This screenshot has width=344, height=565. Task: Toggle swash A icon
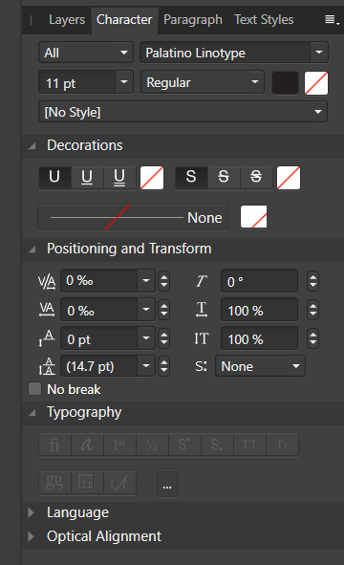(119, 483)
